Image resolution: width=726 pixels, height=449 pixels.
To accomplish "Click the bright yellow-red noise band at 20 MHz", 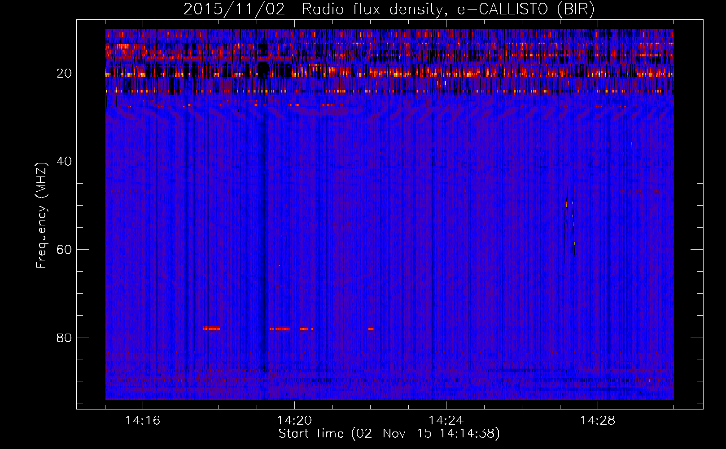I will pos(404,72).
